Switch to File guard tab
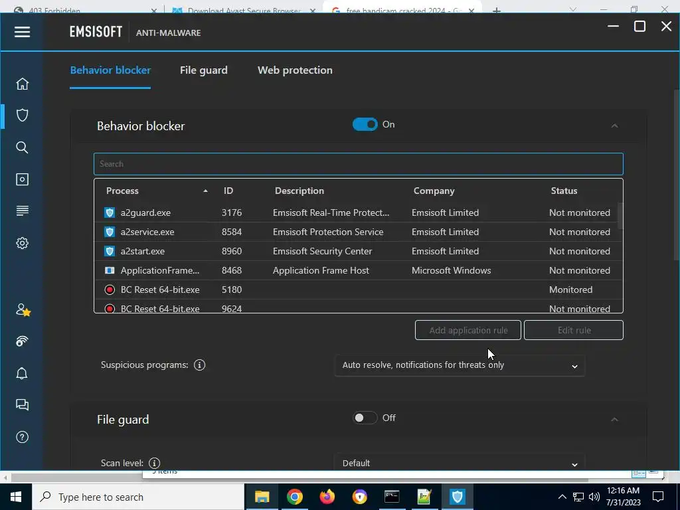This screenshot has width=680, height=510. point(204,70)
